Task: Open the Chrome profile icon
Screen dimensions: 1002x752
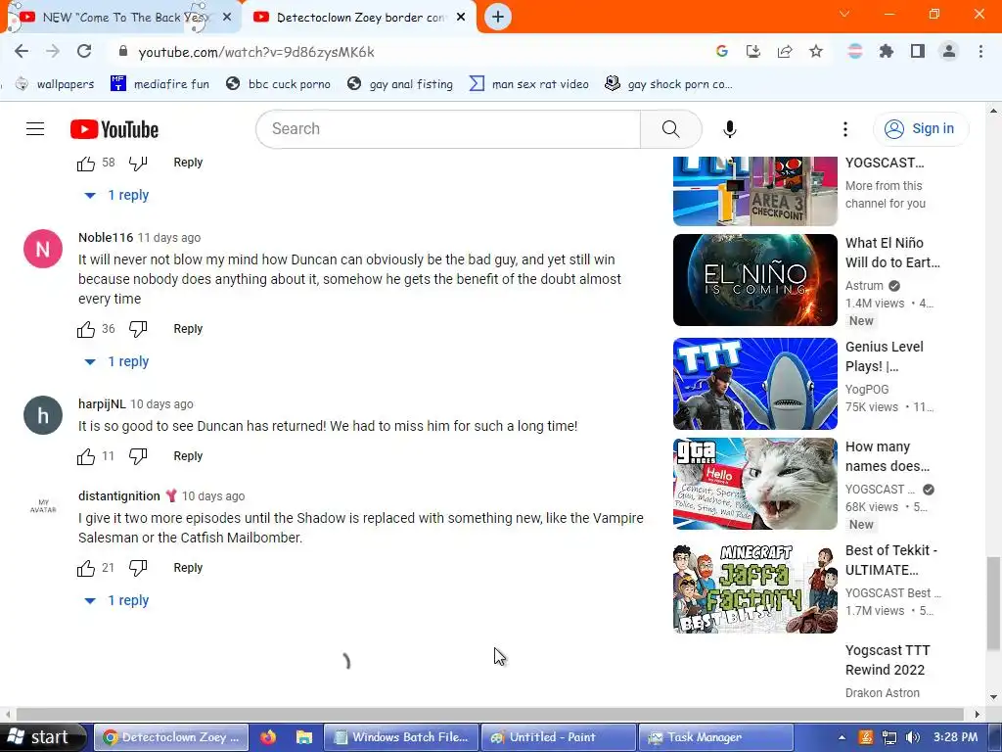Action: pos(949,52)
